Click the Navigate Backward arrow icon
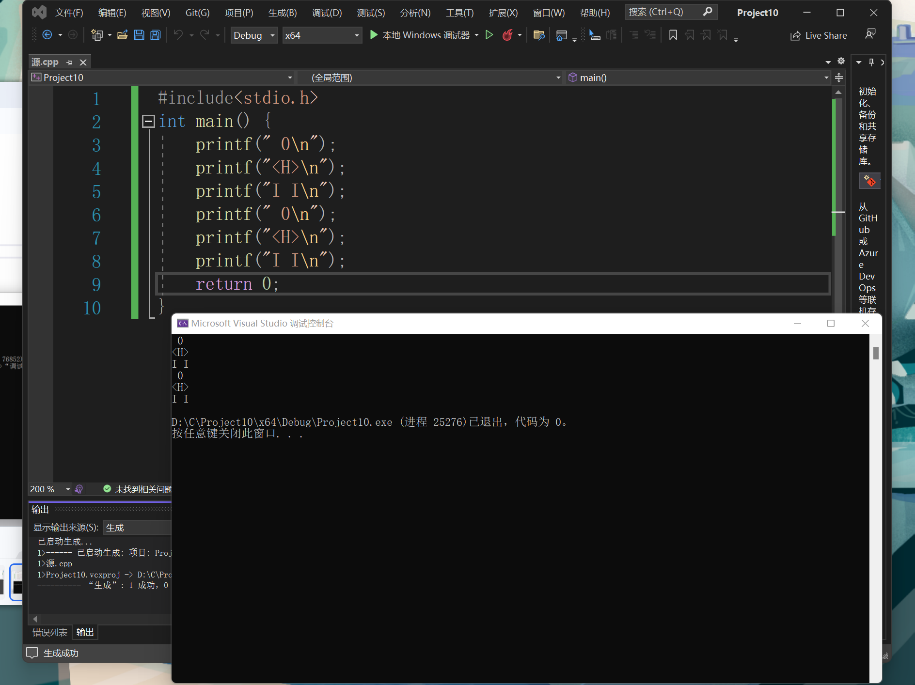 (47, 35)
